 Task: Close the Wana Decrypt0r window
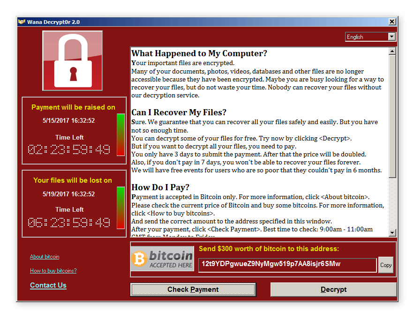[392, 22]
